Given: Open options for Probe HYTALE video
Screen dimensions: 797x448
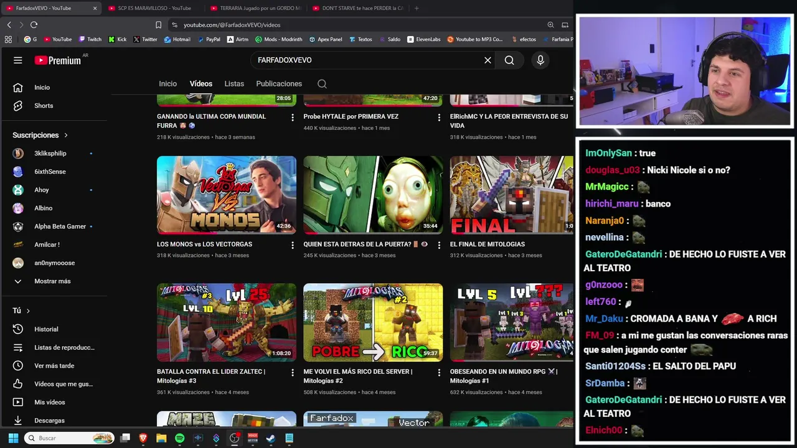Looking at the screenshot, I should [x=438, y=118].
